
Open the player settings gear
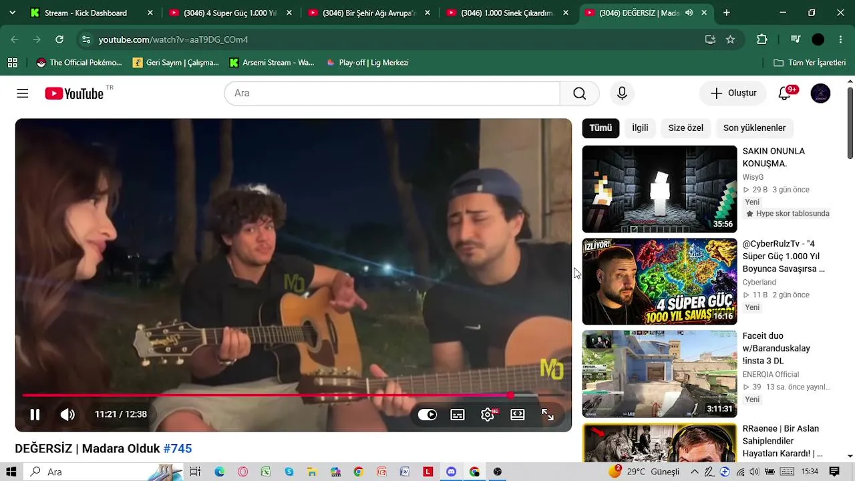coord(488,415)
